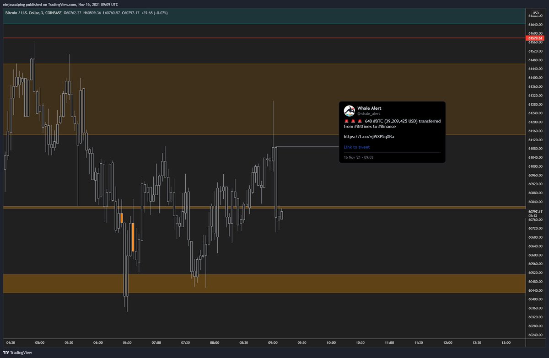Click the 12:00 time axis label
The width and height of the screenshot is (549, 358).
click(448, 342)
